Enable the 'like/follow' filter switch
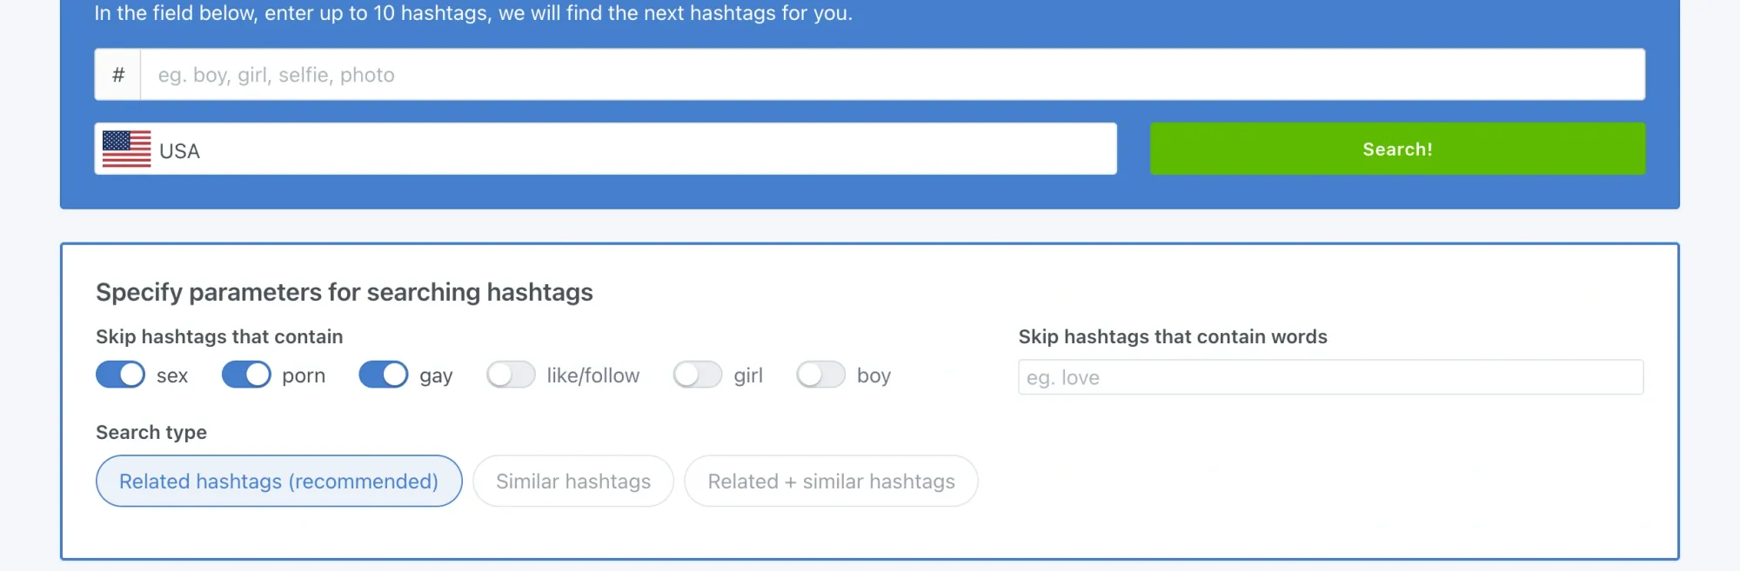 [512, 375]
